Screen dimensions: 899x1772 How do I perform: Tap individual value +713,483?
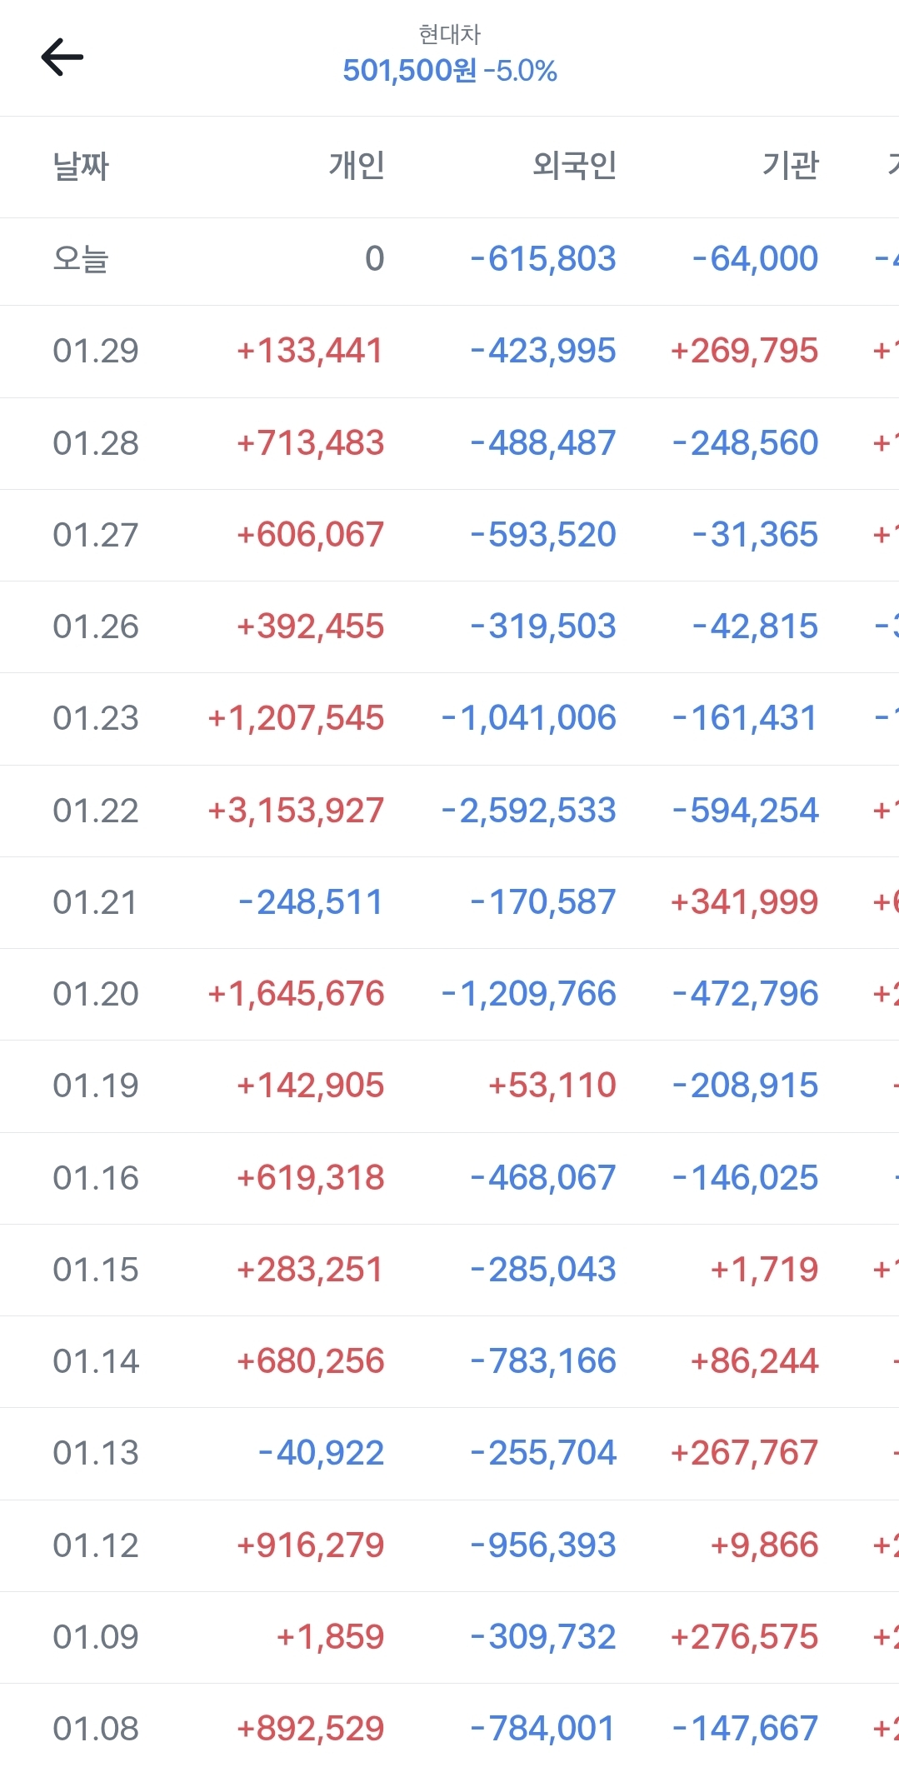(310, 443)
